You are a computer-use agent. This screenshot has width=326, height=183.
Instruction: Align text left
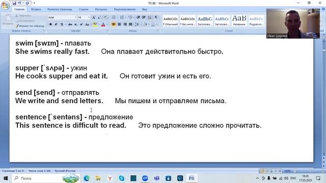(114, 24)
